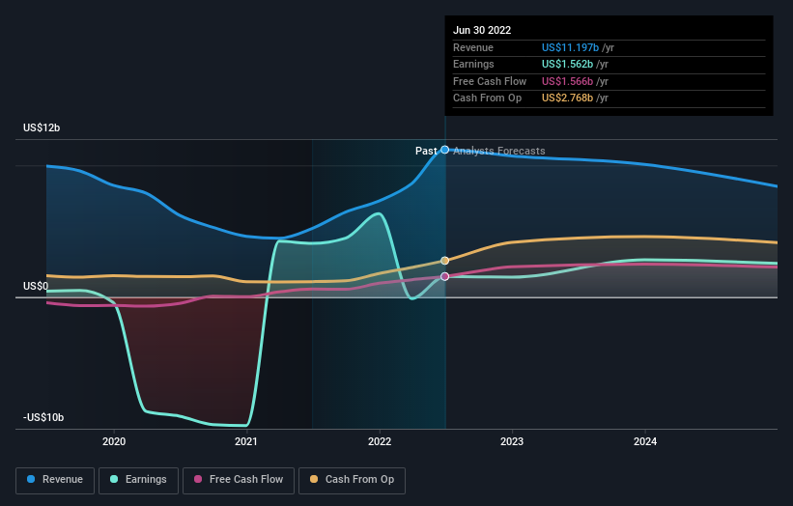Click the Jun 30 2022 tooltip date
This screenshot has width=793, height=506.
coord(482,30)
